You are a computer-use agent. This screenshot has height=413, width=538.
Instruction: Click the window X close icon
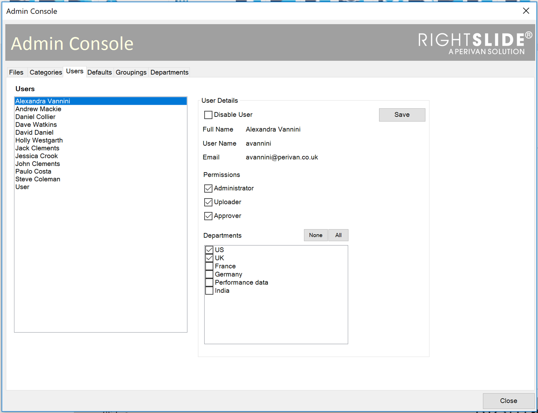tap(526, 11)
